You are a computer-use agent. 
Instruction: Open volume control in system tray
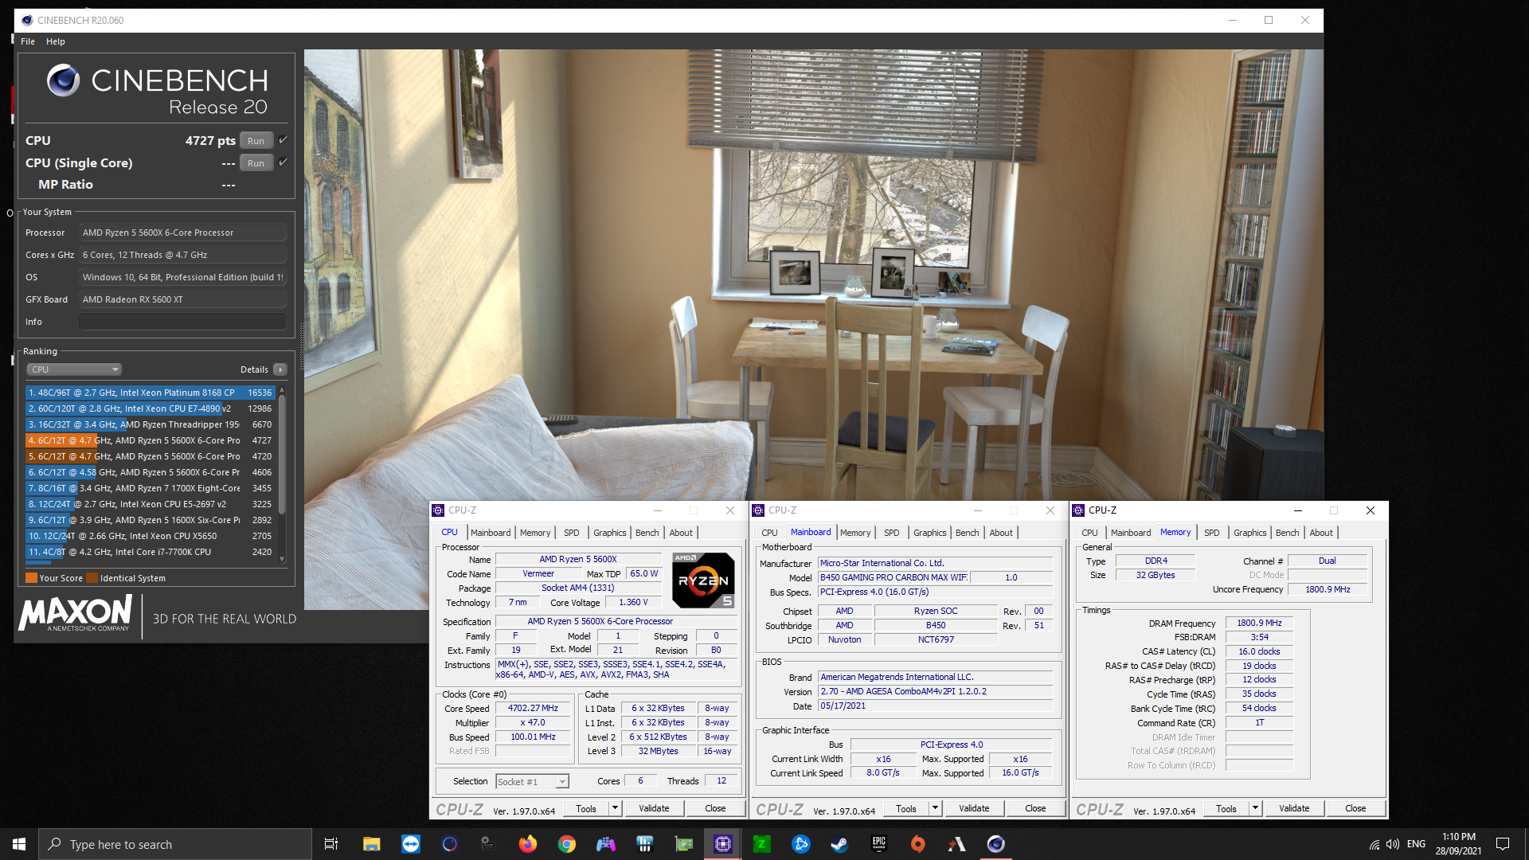[1393, 844]
